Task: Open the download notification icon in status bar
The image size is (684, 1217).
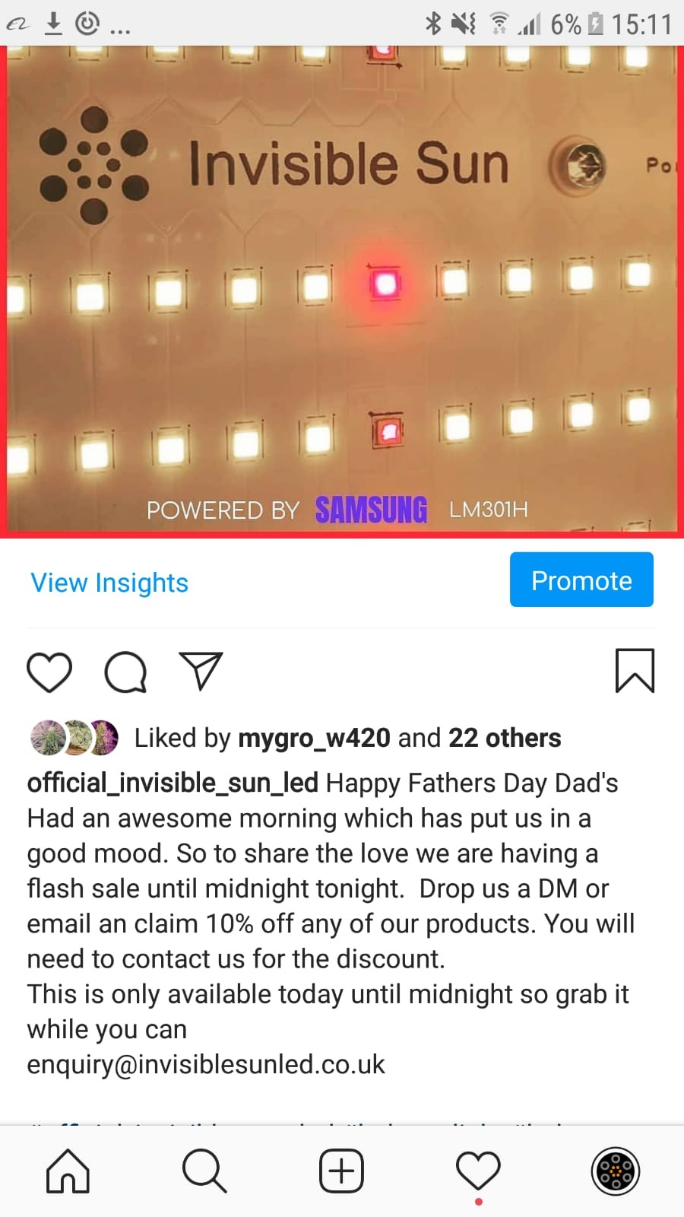Action: coord(53,24)
